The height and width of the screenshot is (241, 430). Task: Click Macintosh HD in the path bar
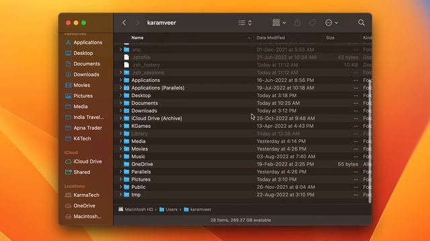136,210
